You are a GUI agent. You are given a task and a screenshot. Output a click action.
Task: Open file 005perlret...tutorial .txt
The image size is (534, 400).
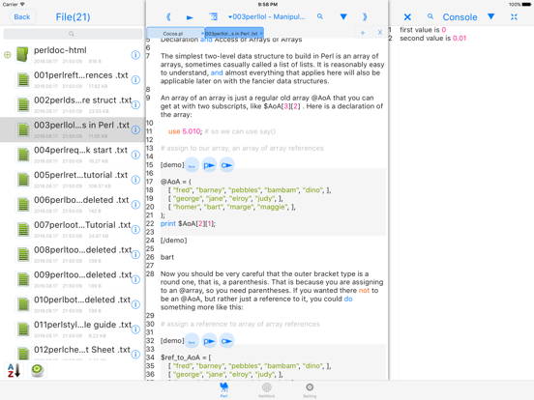72,180
